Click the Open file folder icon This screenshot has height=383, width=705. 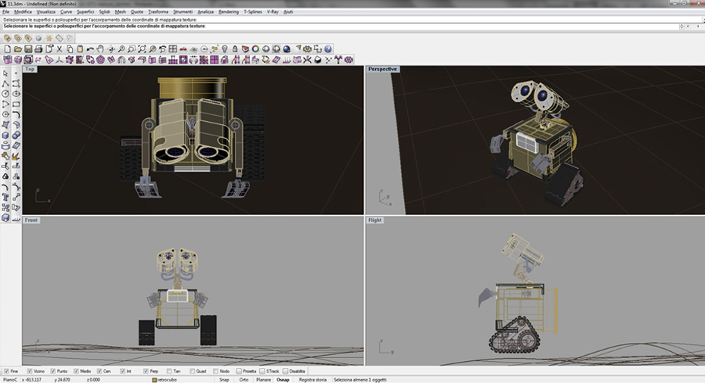point(18,49)
